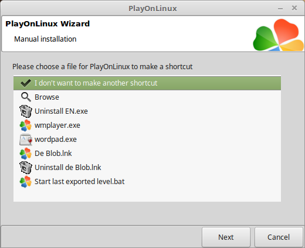
Task: Minimize the PlayOnLinux window
Action: tap(280, 9)
